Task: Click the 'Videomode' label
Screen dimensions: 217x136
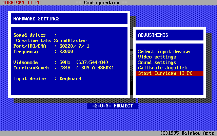Action: (25, 62)
